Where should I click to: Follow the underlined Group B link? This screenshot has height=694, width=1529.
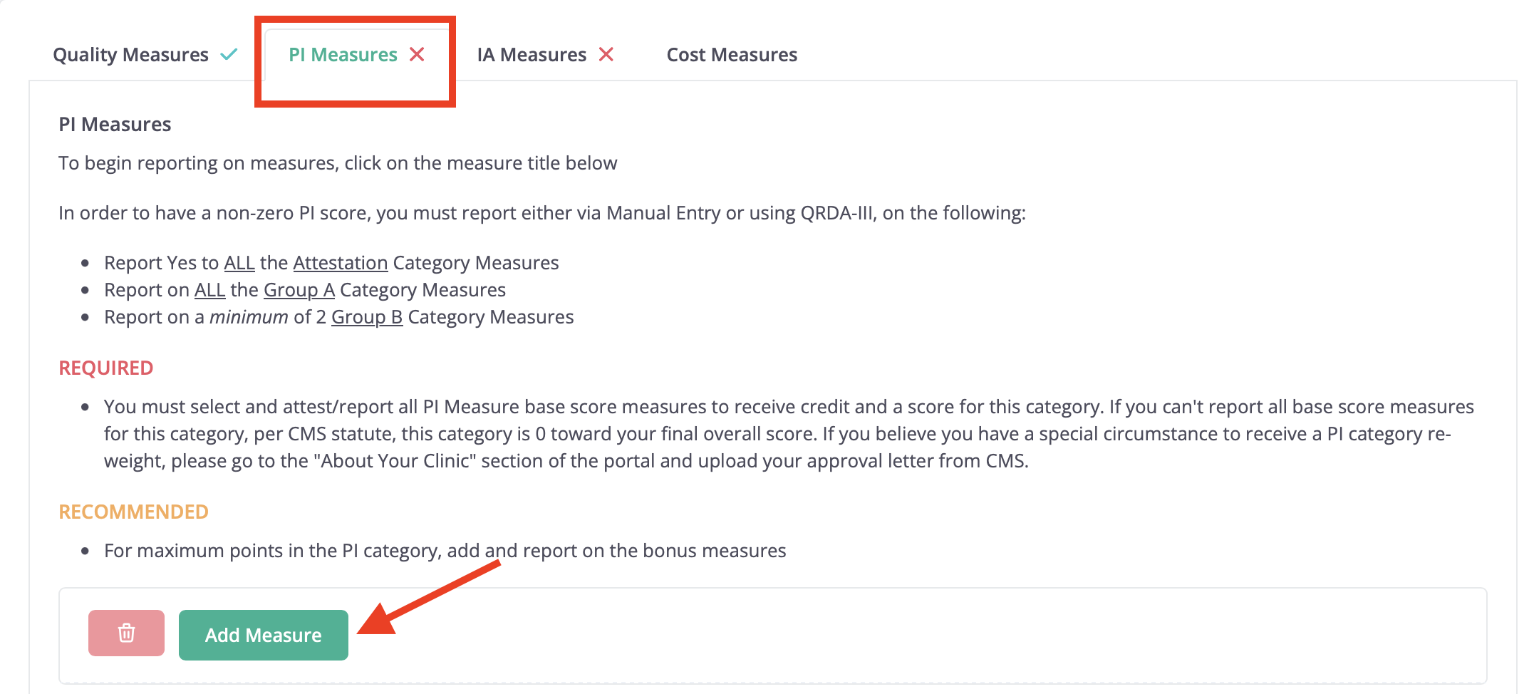coord(367,317)
